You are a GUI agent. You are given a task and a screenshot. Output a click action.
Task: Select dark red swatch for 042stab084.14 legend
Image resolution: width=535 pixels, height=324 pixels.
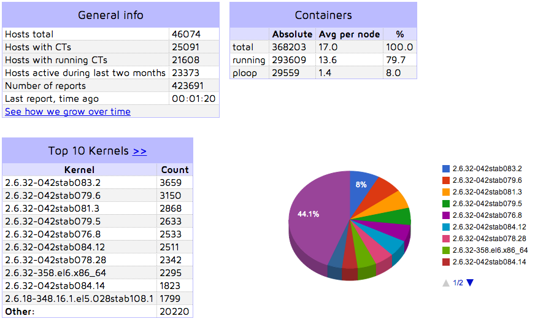446,262
